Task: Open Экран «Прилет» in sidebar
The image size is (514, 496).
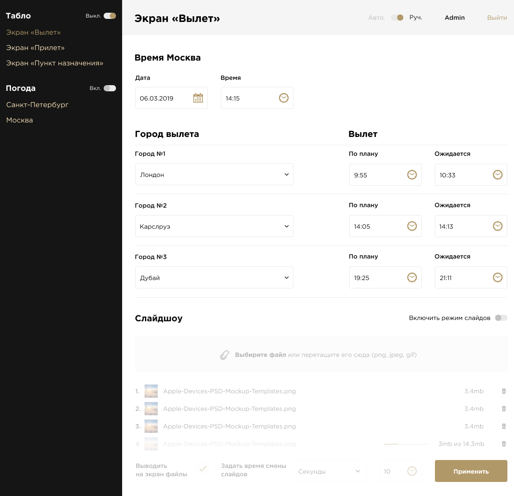Action: 35,48
